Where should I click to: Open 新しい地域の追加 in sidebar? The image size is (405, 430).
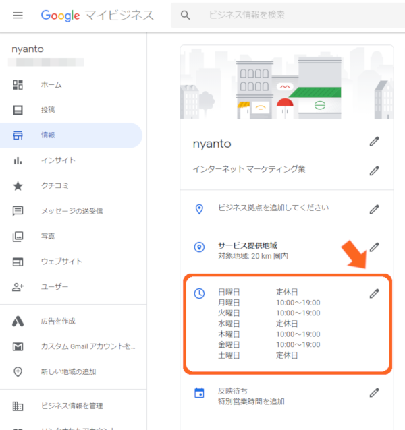[71, 372]
